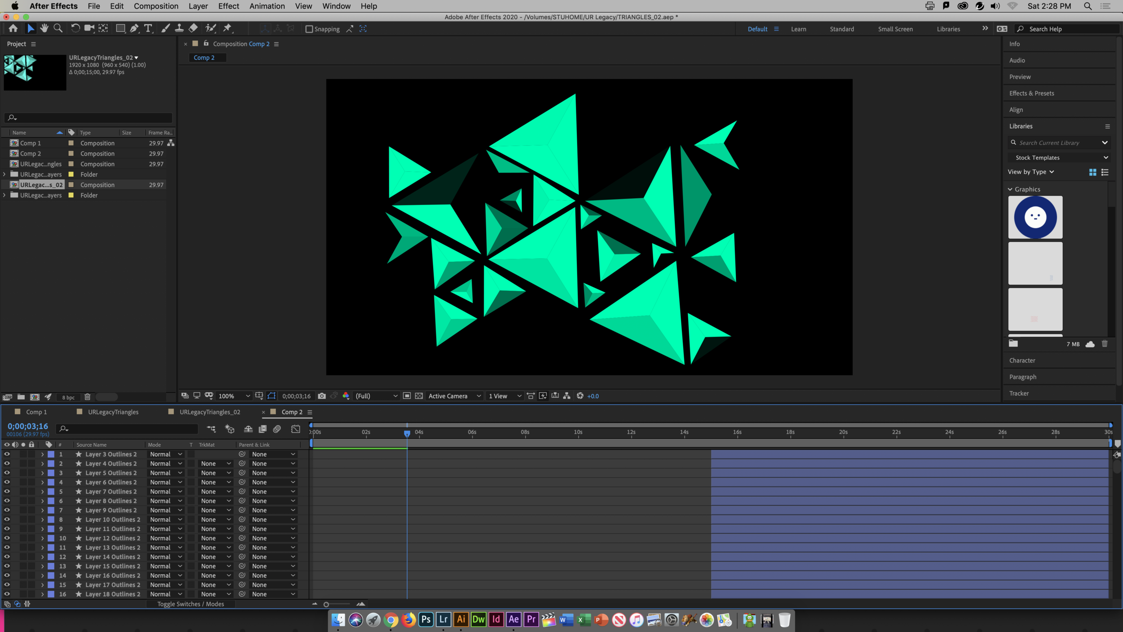1123x632 pixels.
Task: Enable the Snapping checkbox
Action: [309, 29]
